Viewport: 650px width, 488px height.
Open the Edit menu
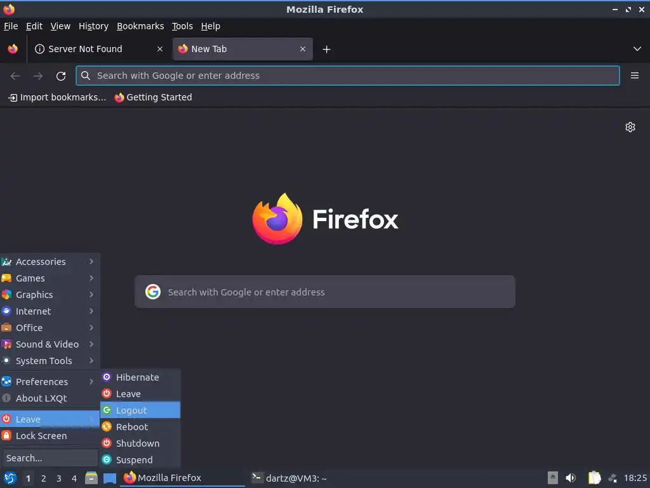point(34,26)
